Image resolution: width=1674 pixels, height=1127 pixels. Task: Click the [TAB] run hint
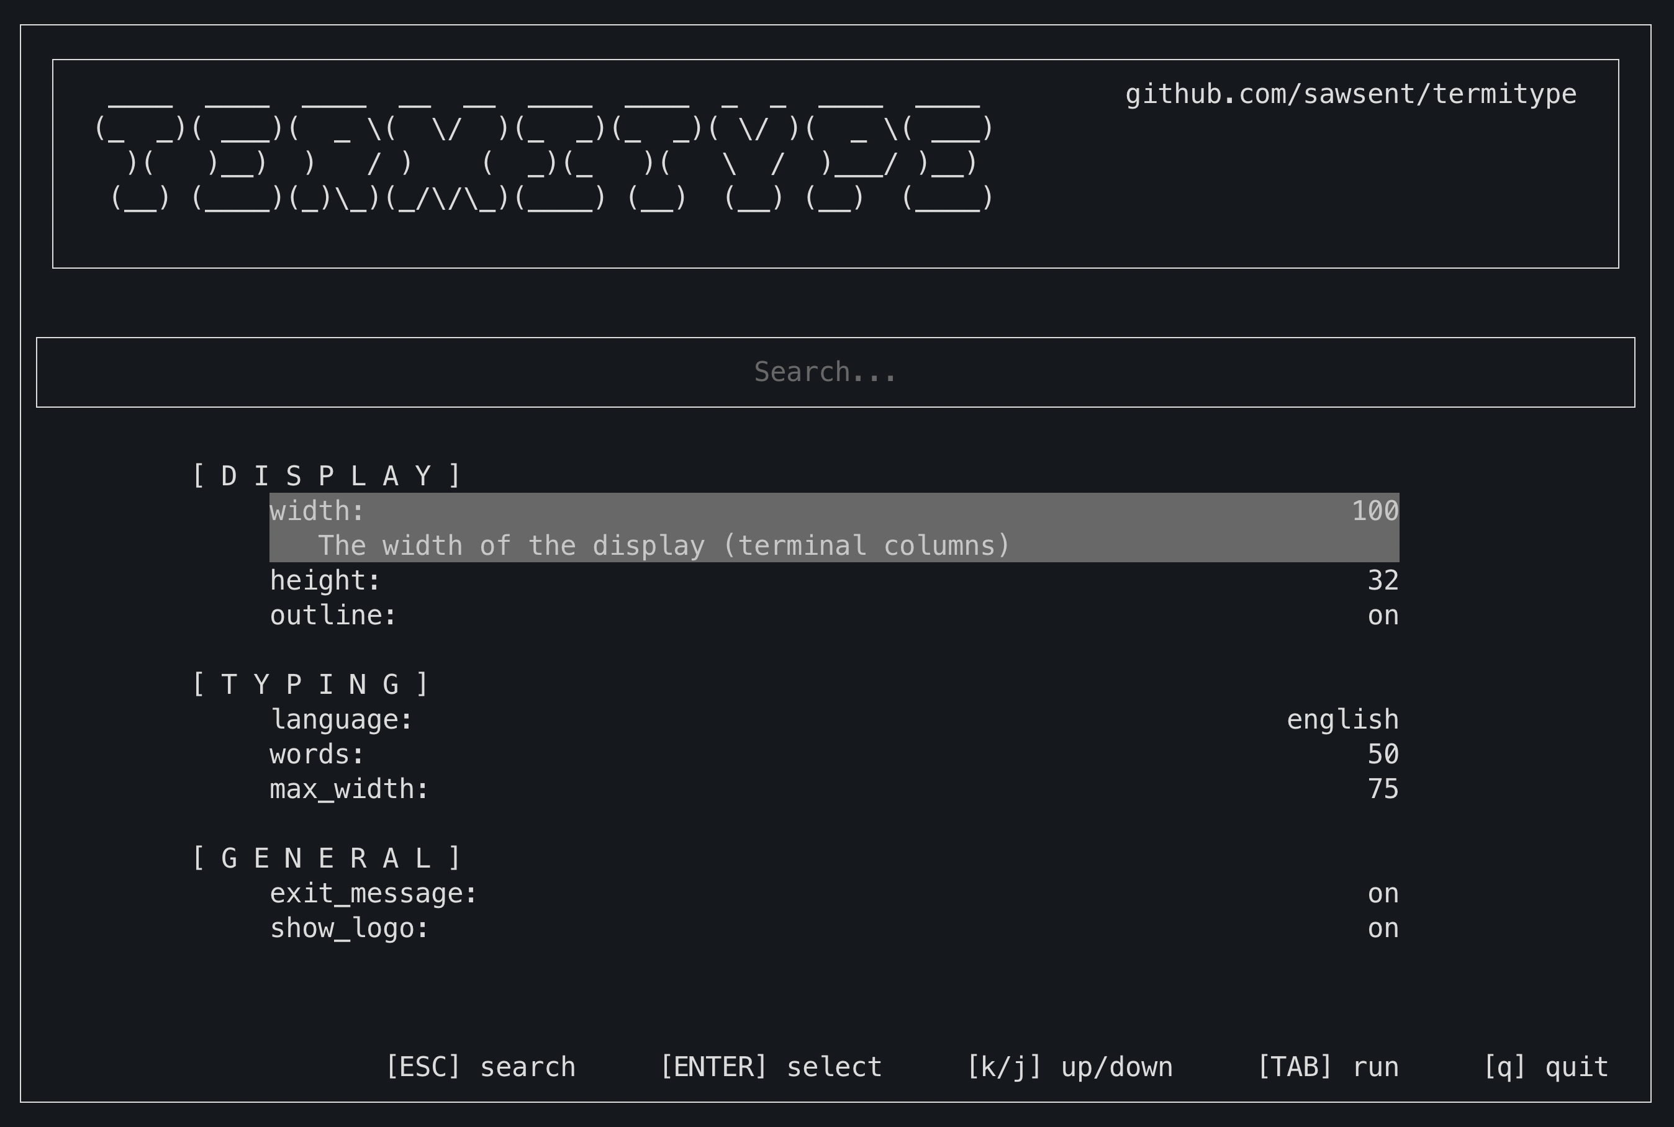[x=1328, y=1067]
